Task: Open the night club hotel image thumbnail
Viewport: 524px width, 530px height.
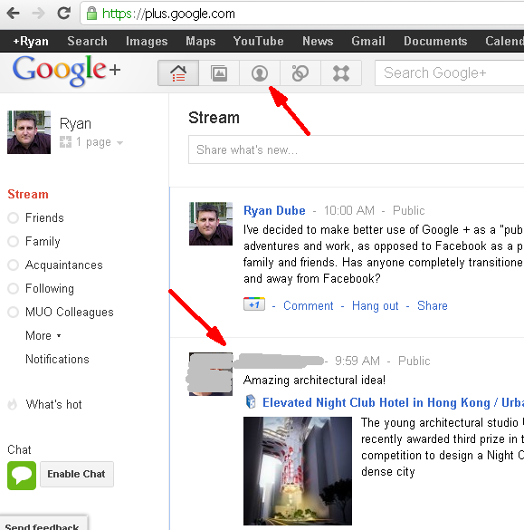Action: click(298, 470)
